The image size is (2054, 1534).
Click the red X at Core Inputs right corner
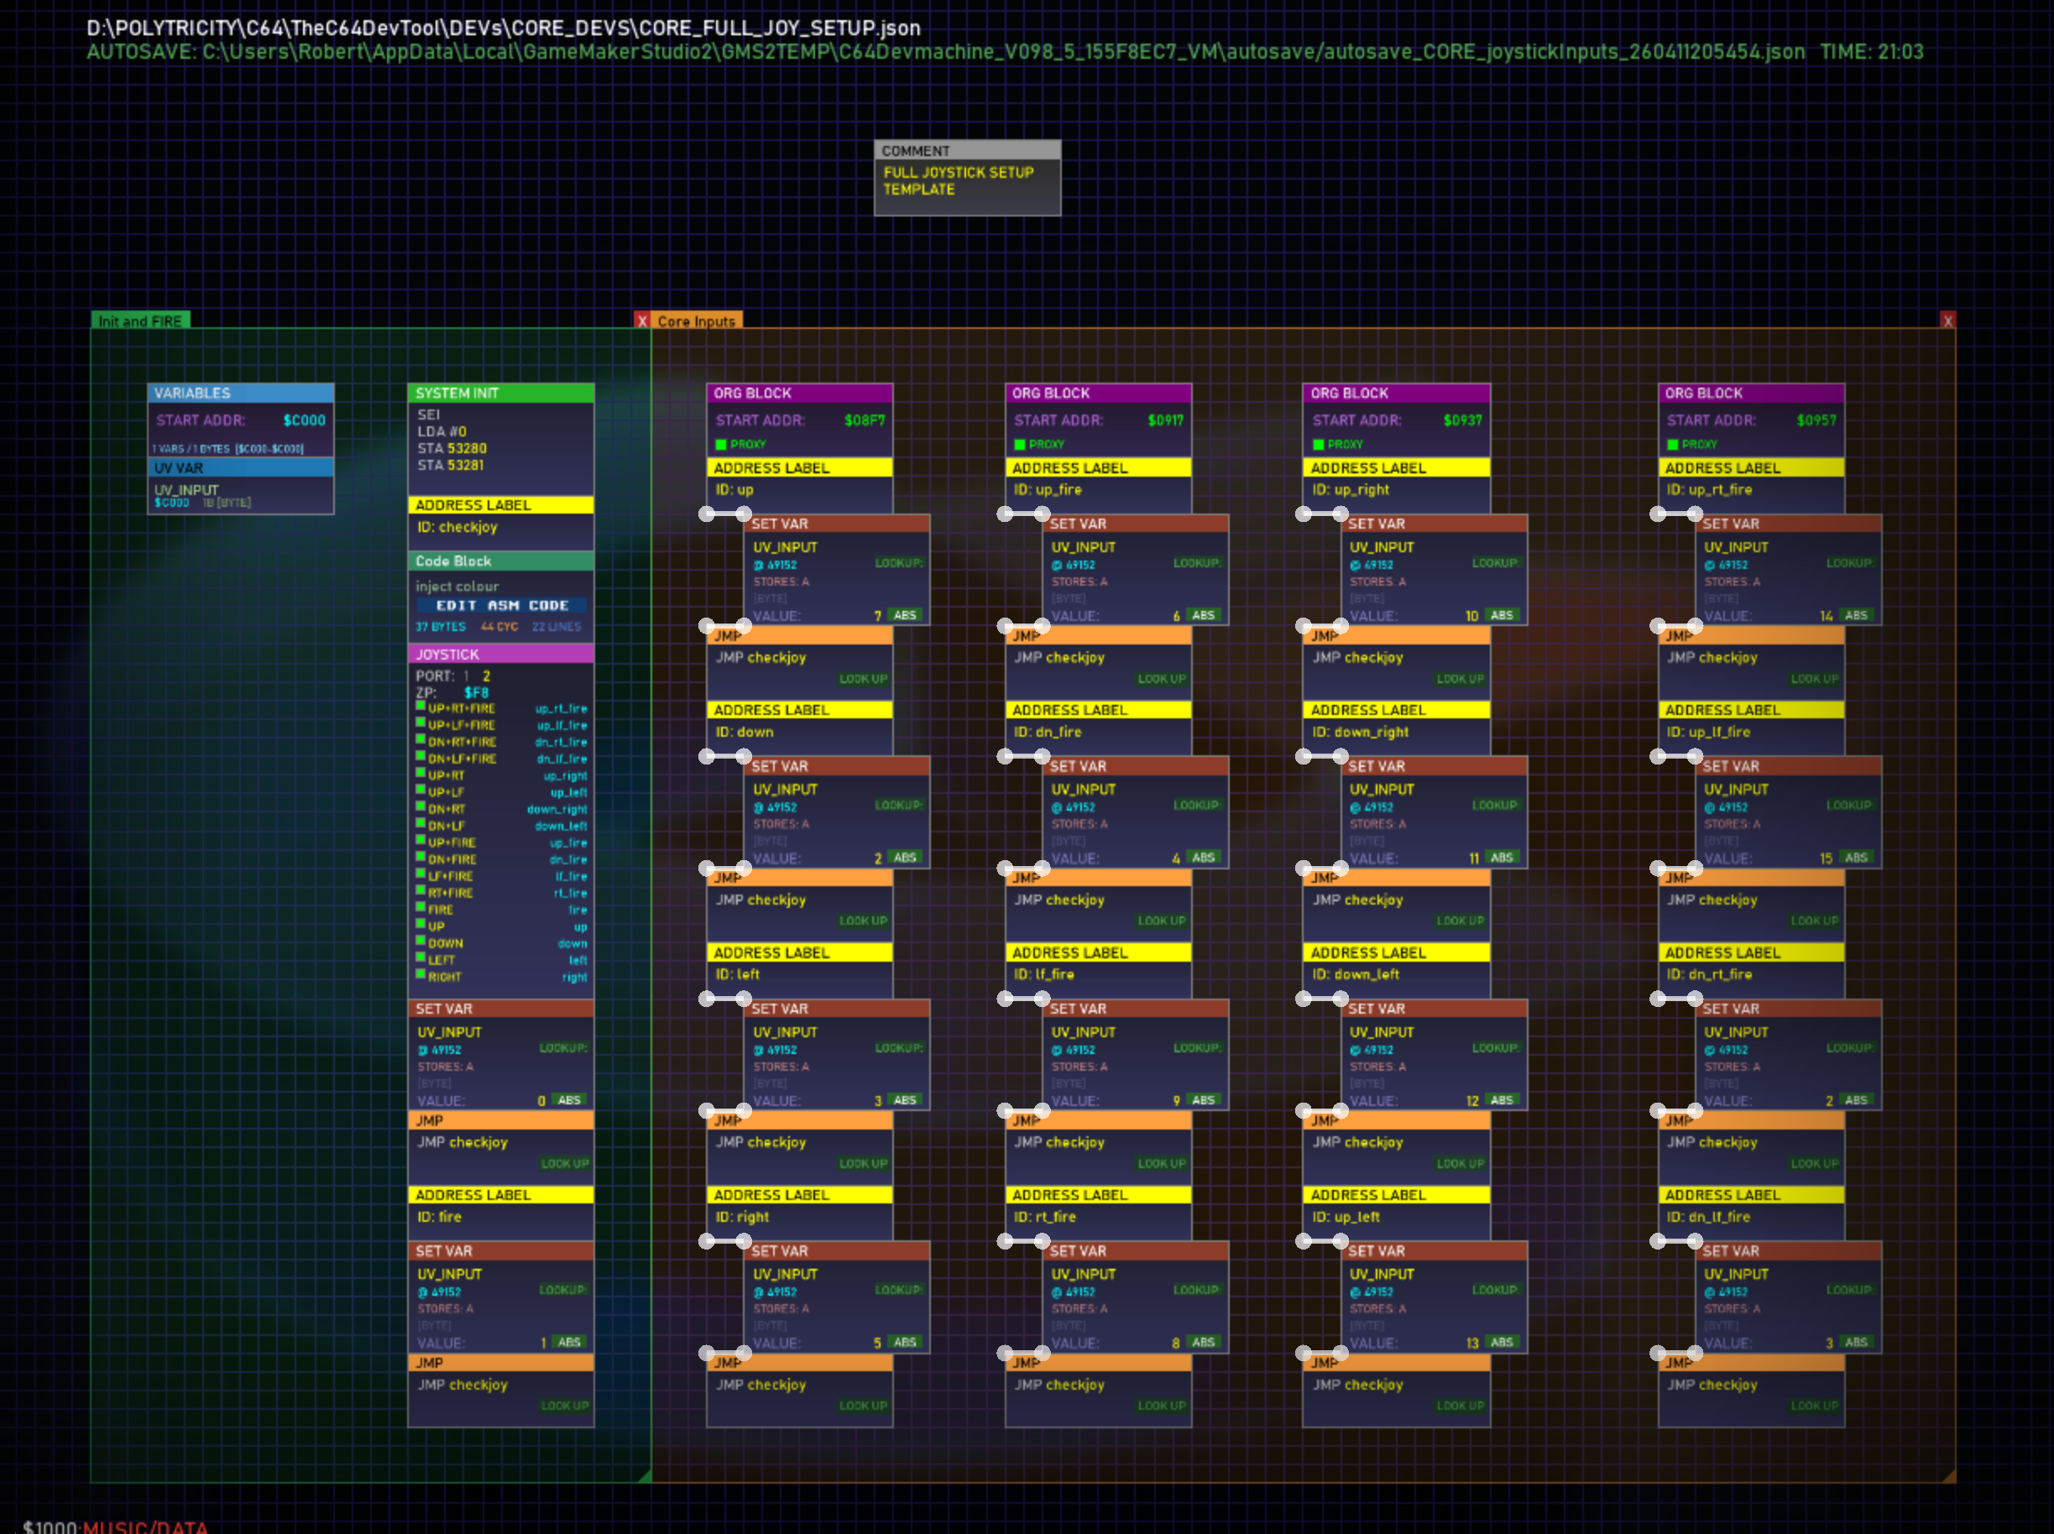click(x=1947, y=321)
